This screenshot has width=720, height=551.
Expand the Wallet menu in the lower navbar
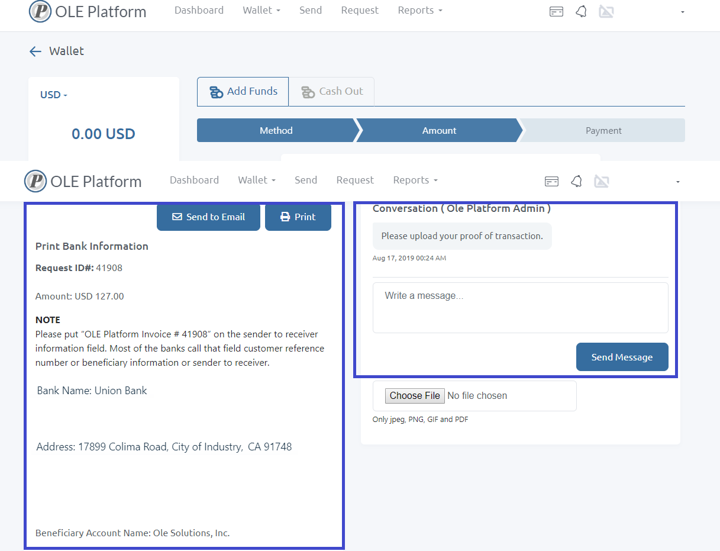(257, 180)
